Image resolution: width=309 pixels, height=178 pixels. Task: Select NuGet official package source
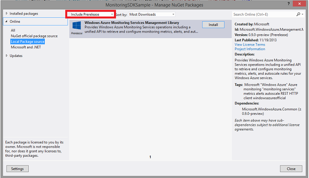34,36
